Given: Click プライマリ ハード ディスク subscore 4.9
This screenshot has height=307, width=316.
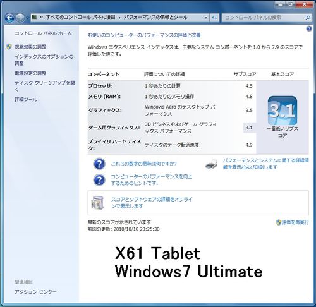Looking at the screenshot, I should [249, 145].
